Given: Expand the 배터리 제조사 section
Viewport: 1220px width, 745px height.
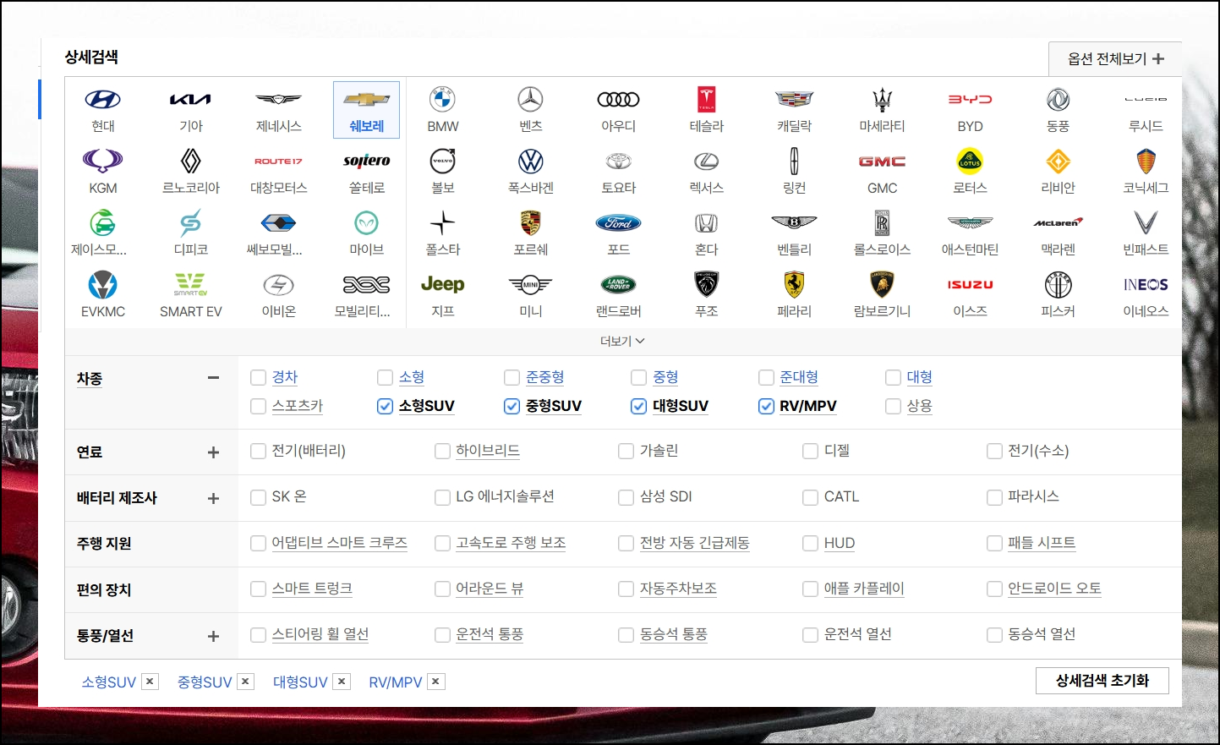Looking at the screenshot, I should [213, 498].
